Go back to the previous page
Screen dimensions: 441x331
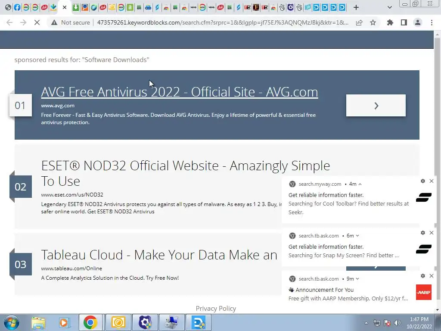tap(9, 22)
